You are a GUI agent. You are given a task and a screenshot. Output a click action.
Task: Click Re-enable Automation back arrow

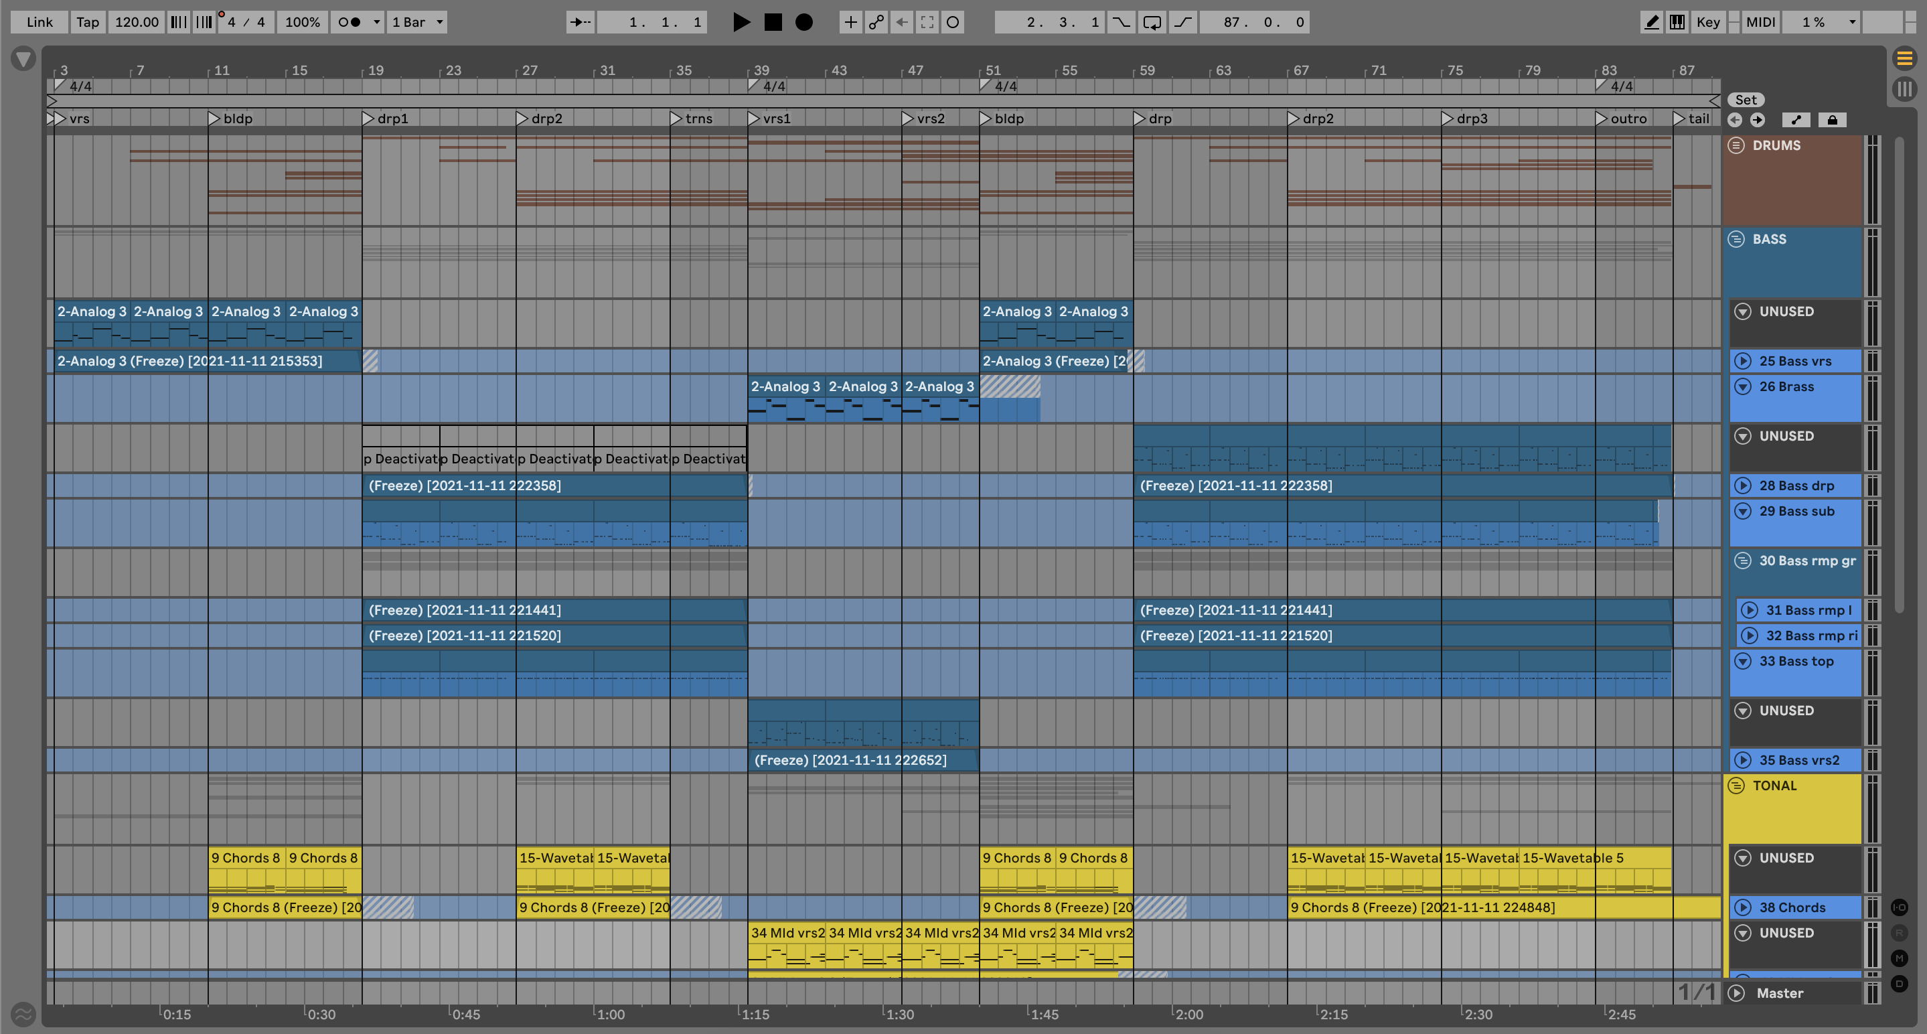coord(902,23)
